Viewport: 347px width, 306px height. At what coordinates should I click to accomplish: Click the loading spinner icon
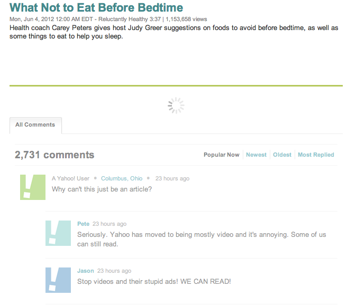pyautogui.click(x=176, y=106)
